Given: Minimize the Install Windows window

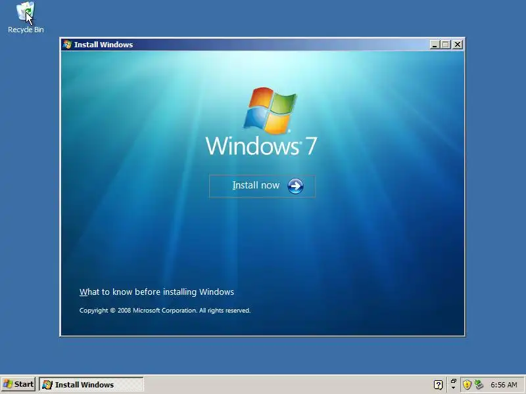Looking at the screenshot, I should coord(435,45).
